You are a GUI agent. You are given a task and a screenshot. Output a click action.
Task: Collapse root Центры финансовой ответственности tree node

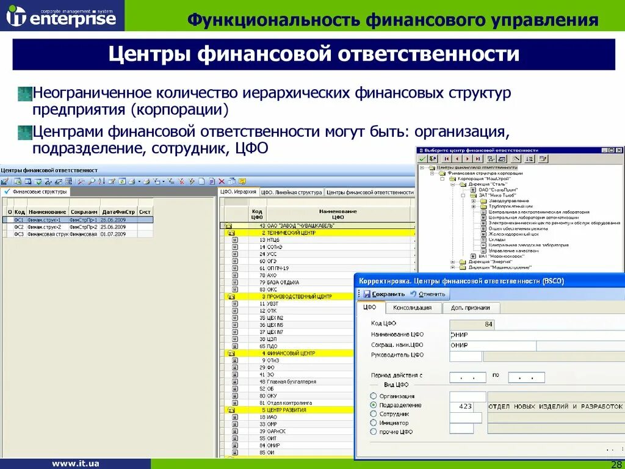click(422, 168)
